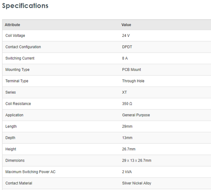This screenshot has width=211, height=190.
Task: Click the DPDT value
Action: pos(127,47)
